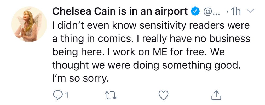The width and height of the screenshot is (265, 105).
Task: Click the blue verified badge next to the name
Action: coord(195,11)
